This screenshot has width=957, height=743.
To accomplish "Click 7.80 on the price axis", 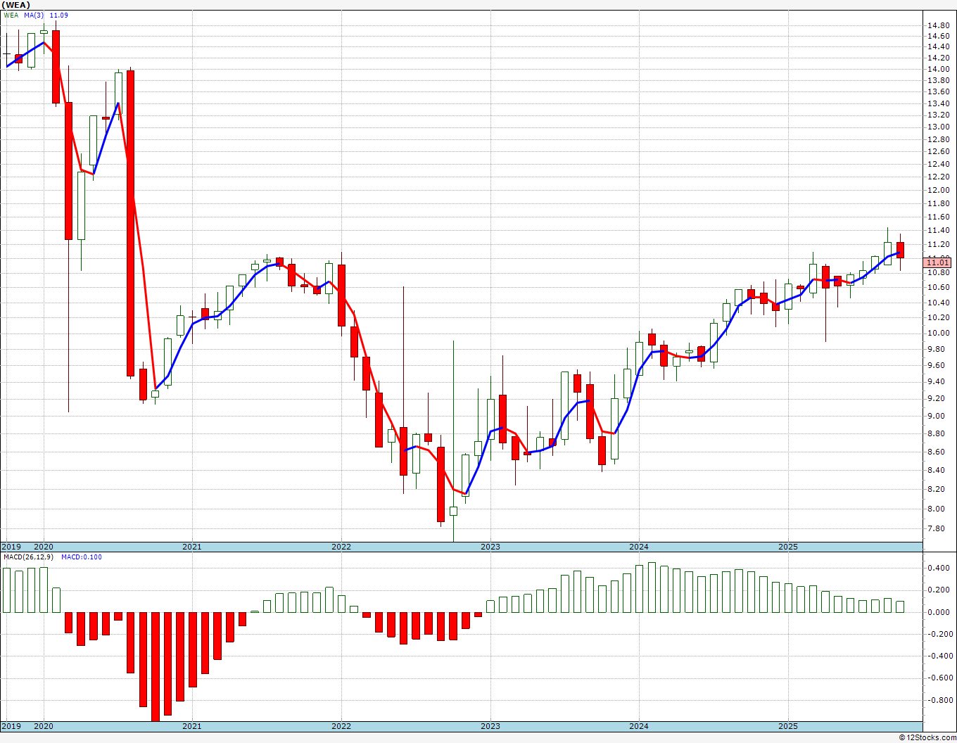I will [937, 528].
